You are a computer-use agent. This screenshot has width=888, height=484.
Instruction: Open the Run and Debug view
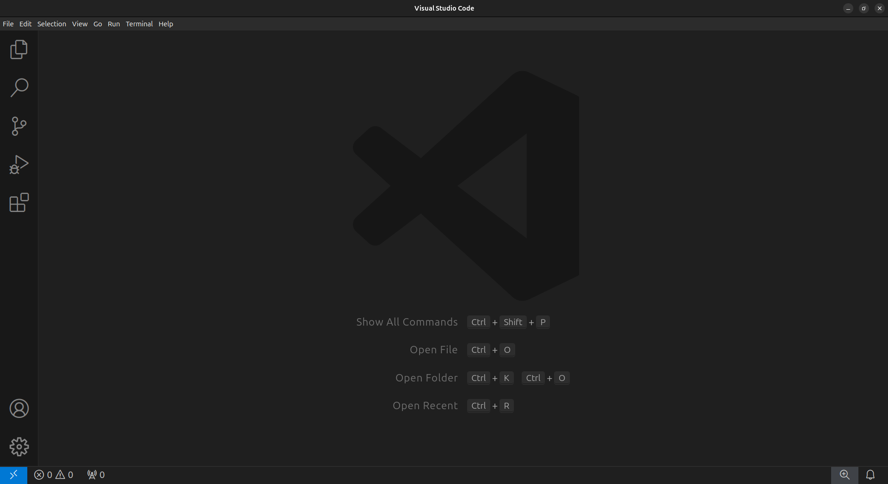[x=19, y=164]
